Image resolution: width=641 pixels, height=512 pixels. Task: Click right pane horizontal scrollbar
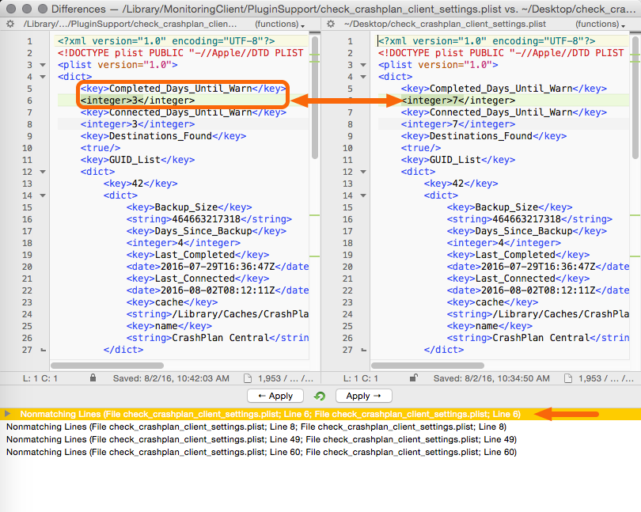coord(427,365)
